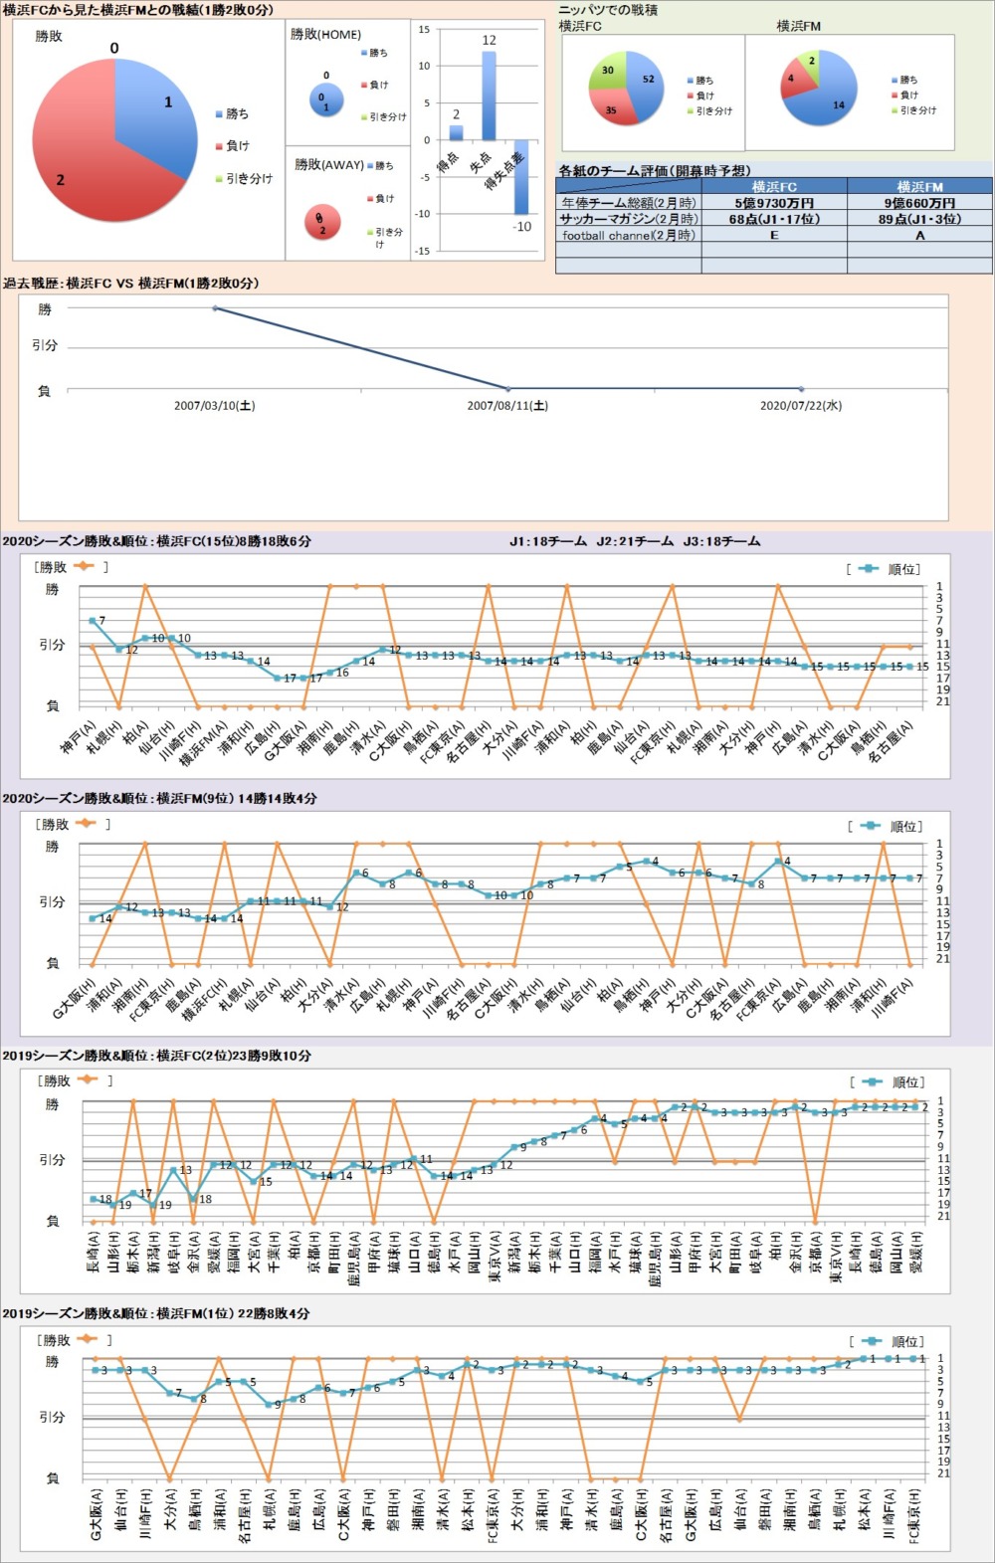
Task: Click the 89点(J1・3位) table cell
Action: 919,219
